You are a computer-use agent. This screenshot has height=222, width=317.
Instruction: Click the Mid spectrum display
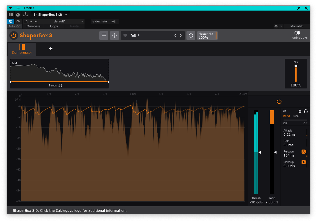click(59, 70)
